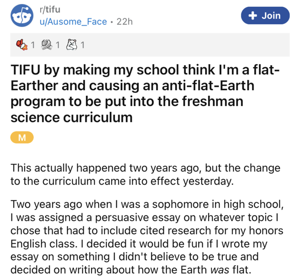Click the paragraph starting "Two years ago"
The image size is (300, 280).
(x=147, y=237)
